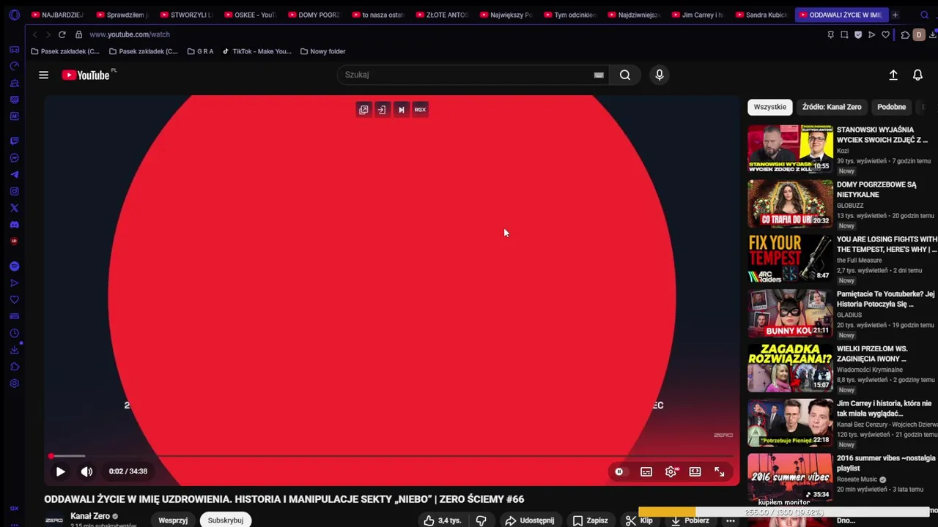The width and height of the screenshot is (938, 527).
Task: Open the Jim Carrey i historia video title
Action: (885, 408)
